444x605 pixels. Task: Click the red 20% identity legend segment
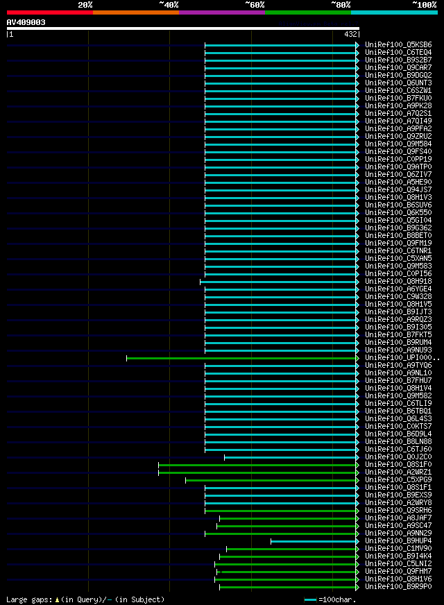[50, 12]
